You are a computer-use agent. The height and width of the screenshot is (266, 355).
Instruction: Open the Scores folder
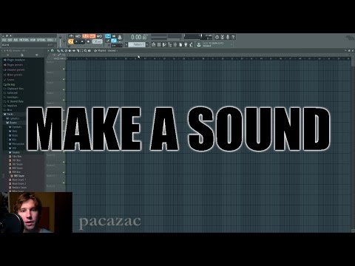[9, 80]
